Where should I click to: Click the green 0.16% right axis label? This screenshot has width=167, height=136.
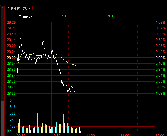pos(160,64)
